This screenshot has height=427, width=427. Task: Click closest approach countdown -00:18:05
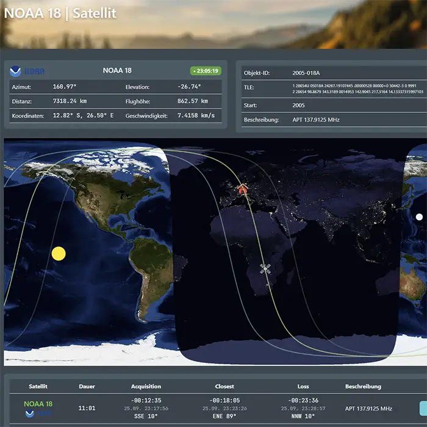(x=224, y=400)
